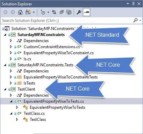Click the Search Solution Explorer input field

click(x=67, y=21)
